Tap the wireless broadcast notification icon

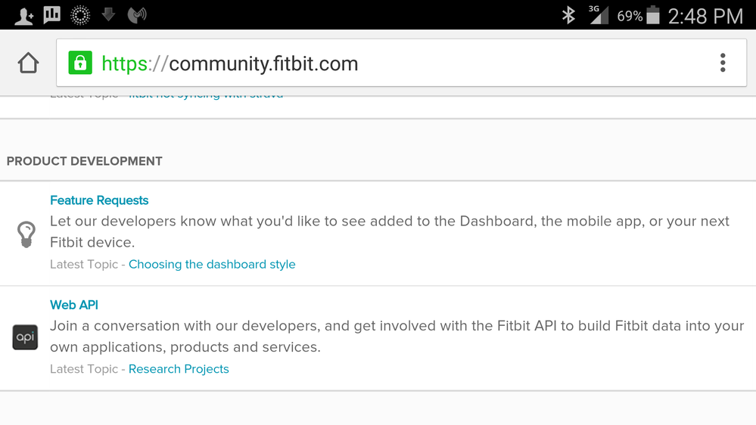click(x=137, y=14)
